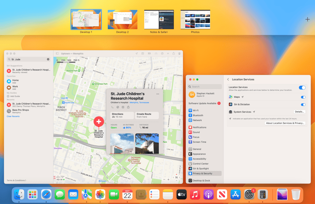This screenshot has height=204, width=315.
Task: Switch the map to 3D view
Action: tap(149, 53)
